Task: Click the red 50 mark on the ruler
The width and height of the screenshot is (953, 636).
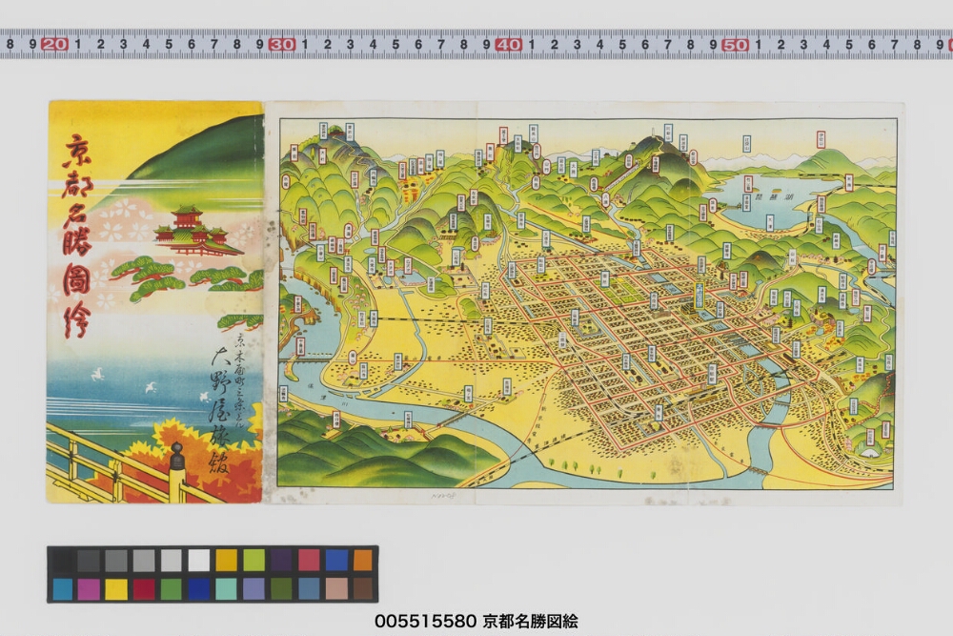Action: point(735,44)
